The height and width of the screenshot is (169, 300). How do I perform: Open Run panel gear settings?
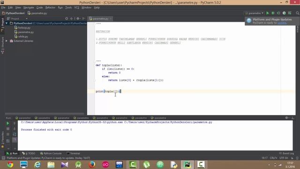(287, 118)
